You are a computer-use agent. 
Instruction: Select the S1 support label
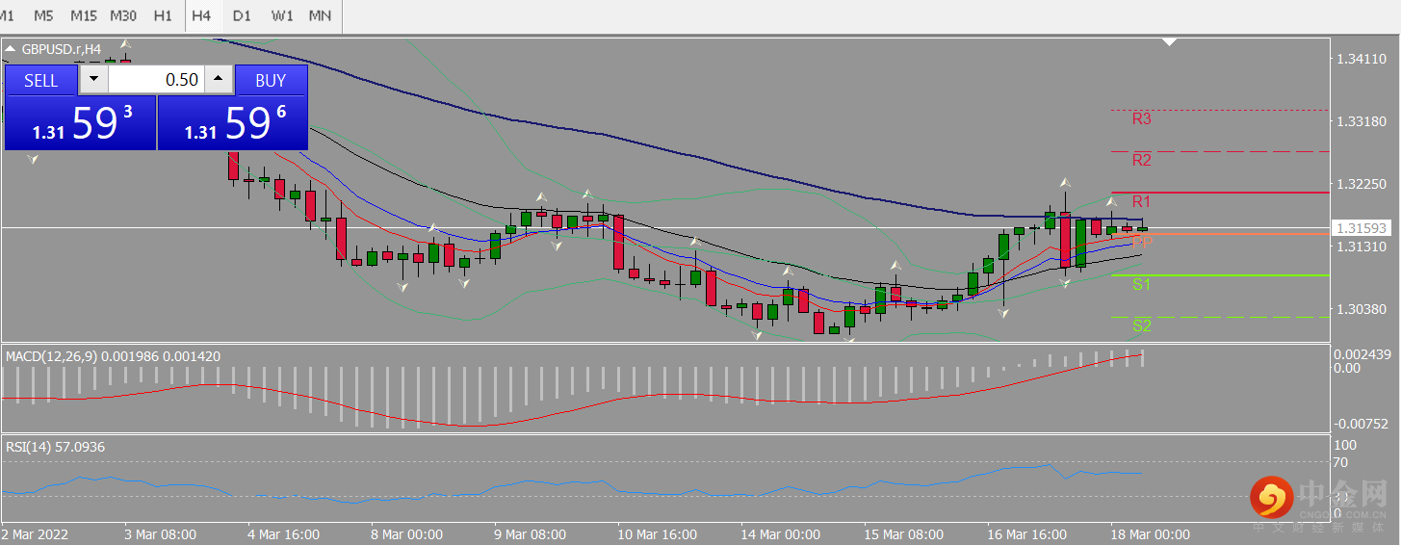pyautogui.click(x=1142, y=284)
